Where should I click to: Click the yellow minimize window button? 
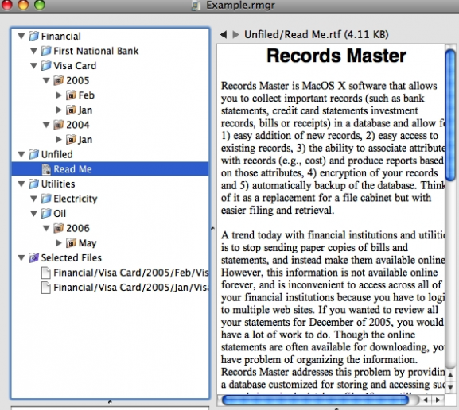(x=23, y=5)
